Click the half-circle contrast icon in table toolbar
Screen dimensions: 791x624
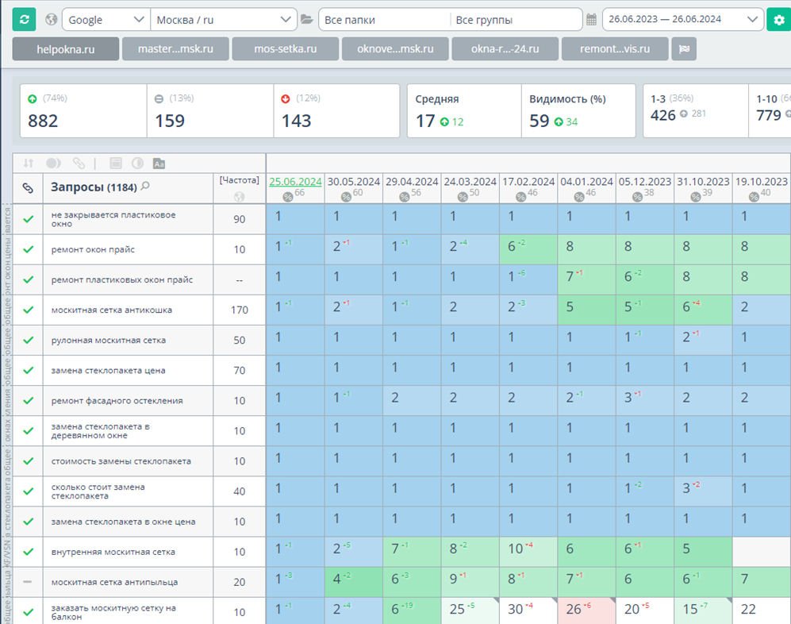[137, 163]
